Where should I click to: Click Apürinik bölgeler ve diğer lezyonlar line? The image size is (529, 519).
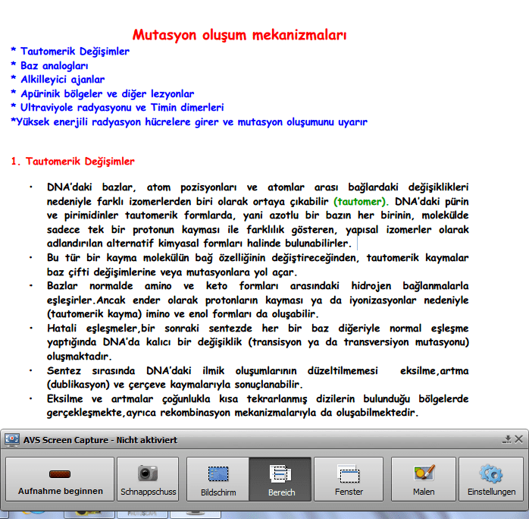[x=107, y=93]
